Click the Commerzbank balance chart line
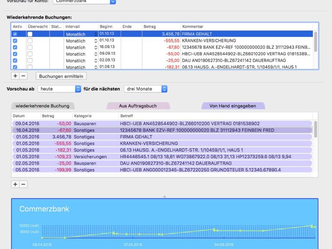 (172, 233)
